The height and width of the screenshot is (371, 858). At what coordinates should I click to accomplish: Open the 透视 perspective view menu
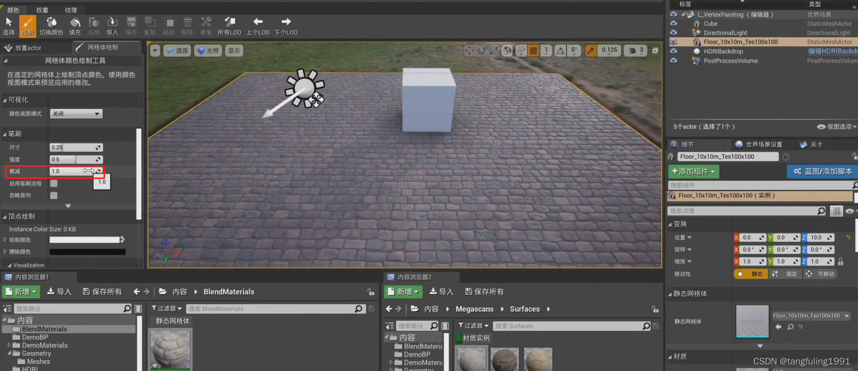pyautogui.click(x=177, y=50)
